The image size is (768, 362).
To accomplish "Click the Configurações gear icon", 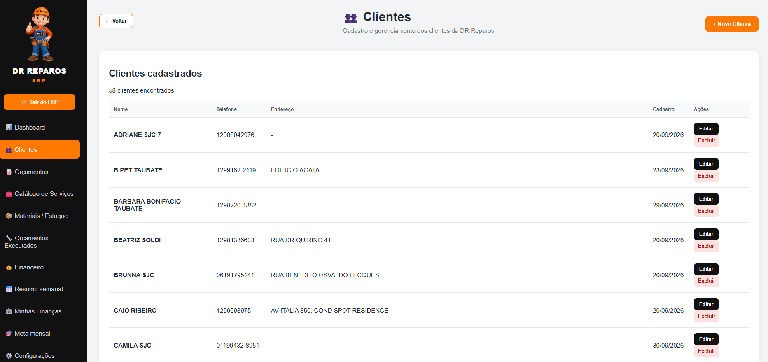I will (9, 356).
